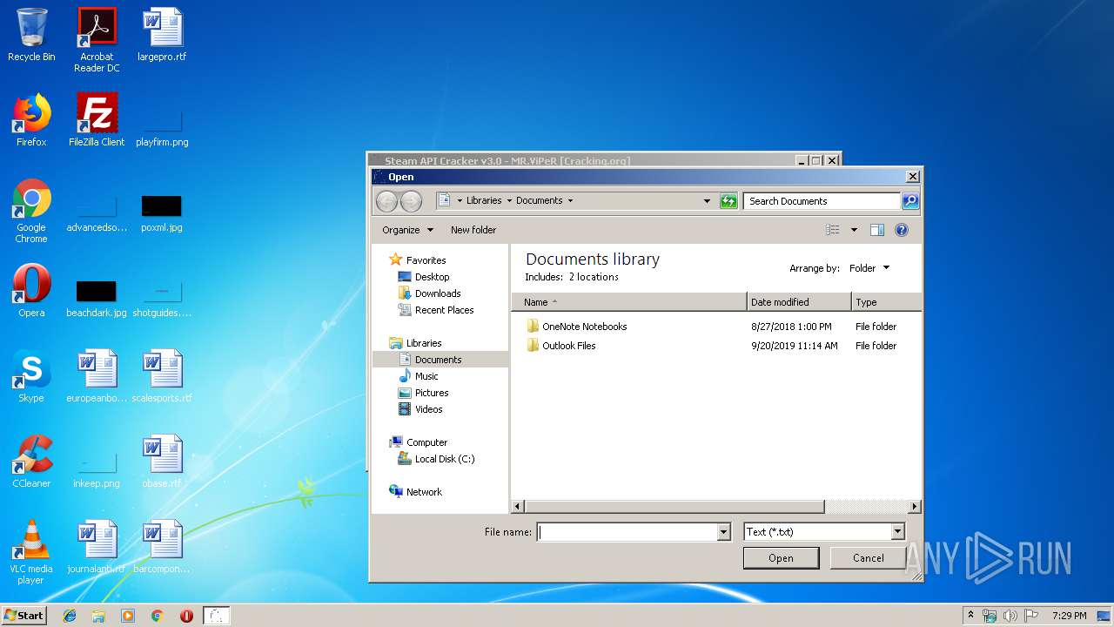The width and height of the screenshot is (1114, 627).
Task: Click the New folder button
Action: (473, 230)
